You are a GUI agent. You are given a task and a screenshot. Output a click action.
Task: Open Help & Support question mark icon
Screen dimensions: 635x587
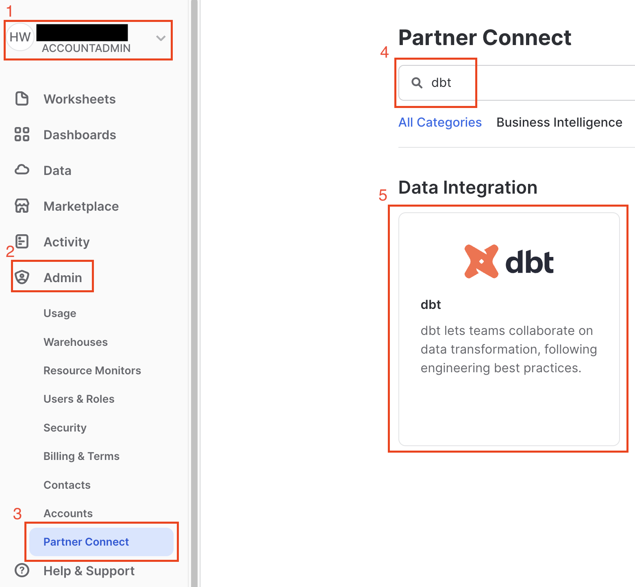pyautogui.click(x=22, y=570)
